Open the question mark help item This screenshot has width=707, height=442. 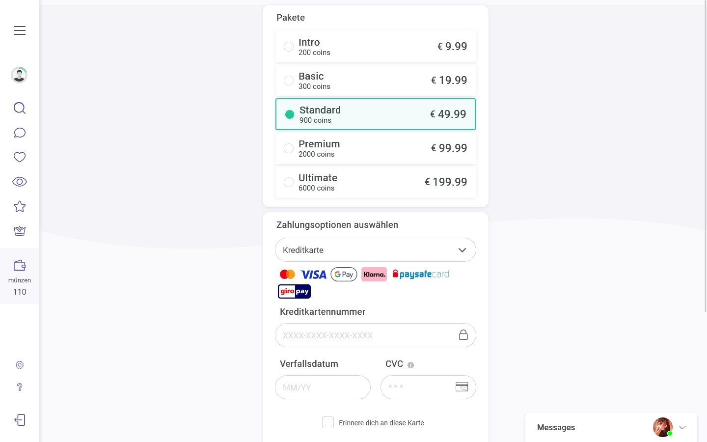pos(20,387)
